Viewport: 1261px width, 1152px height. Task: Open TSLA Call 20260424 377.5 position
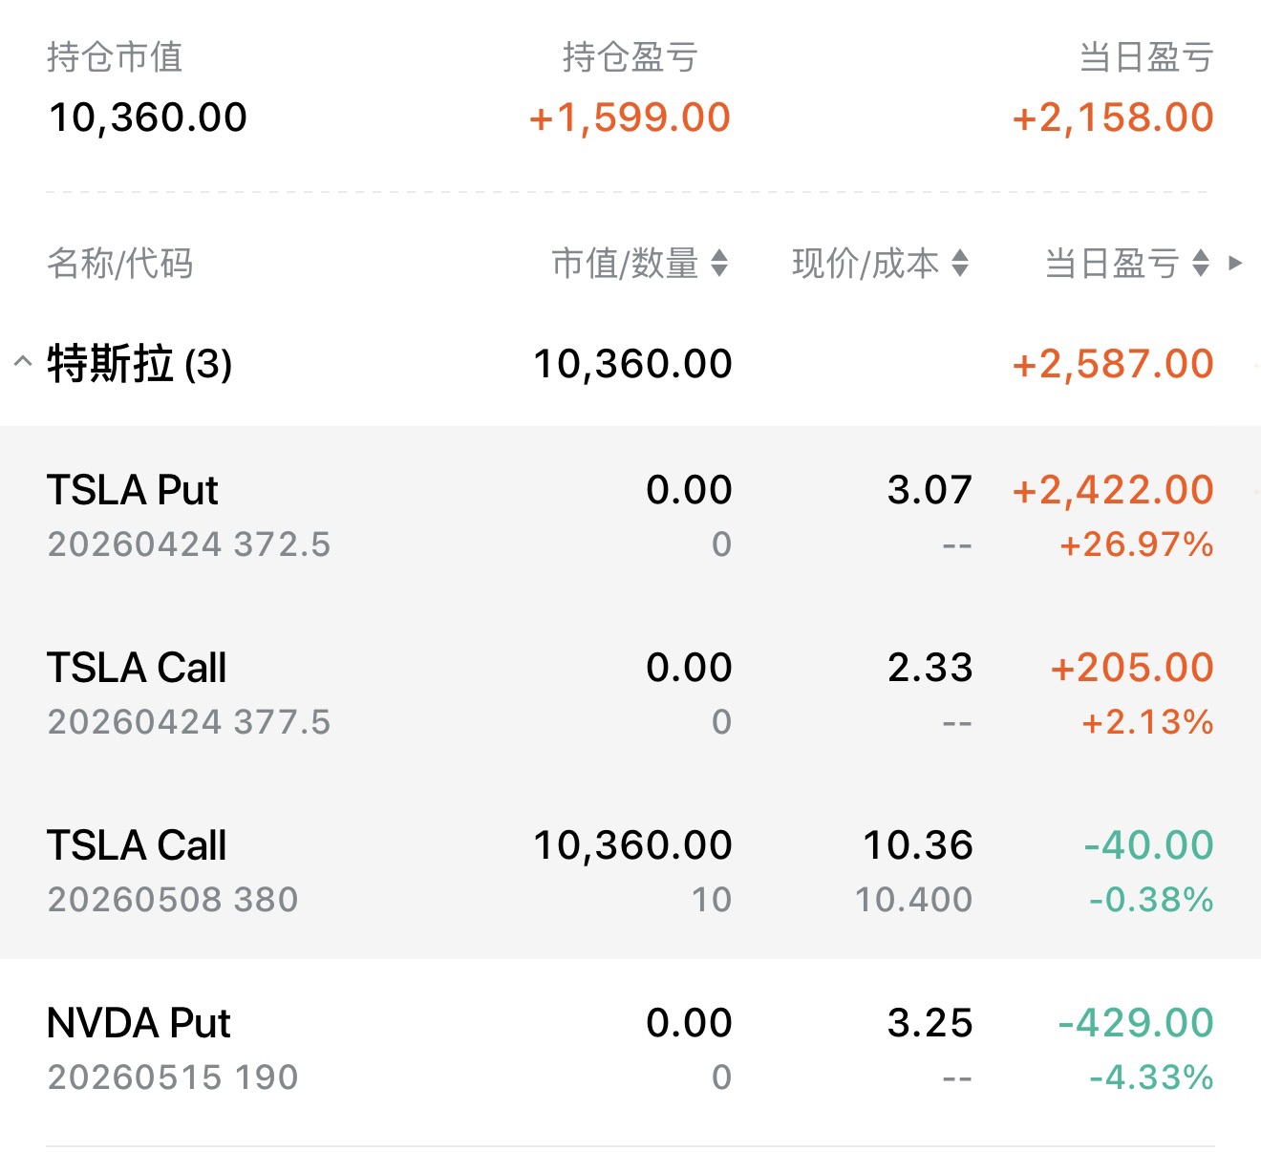pyautogui.click(x=630, y=693)
